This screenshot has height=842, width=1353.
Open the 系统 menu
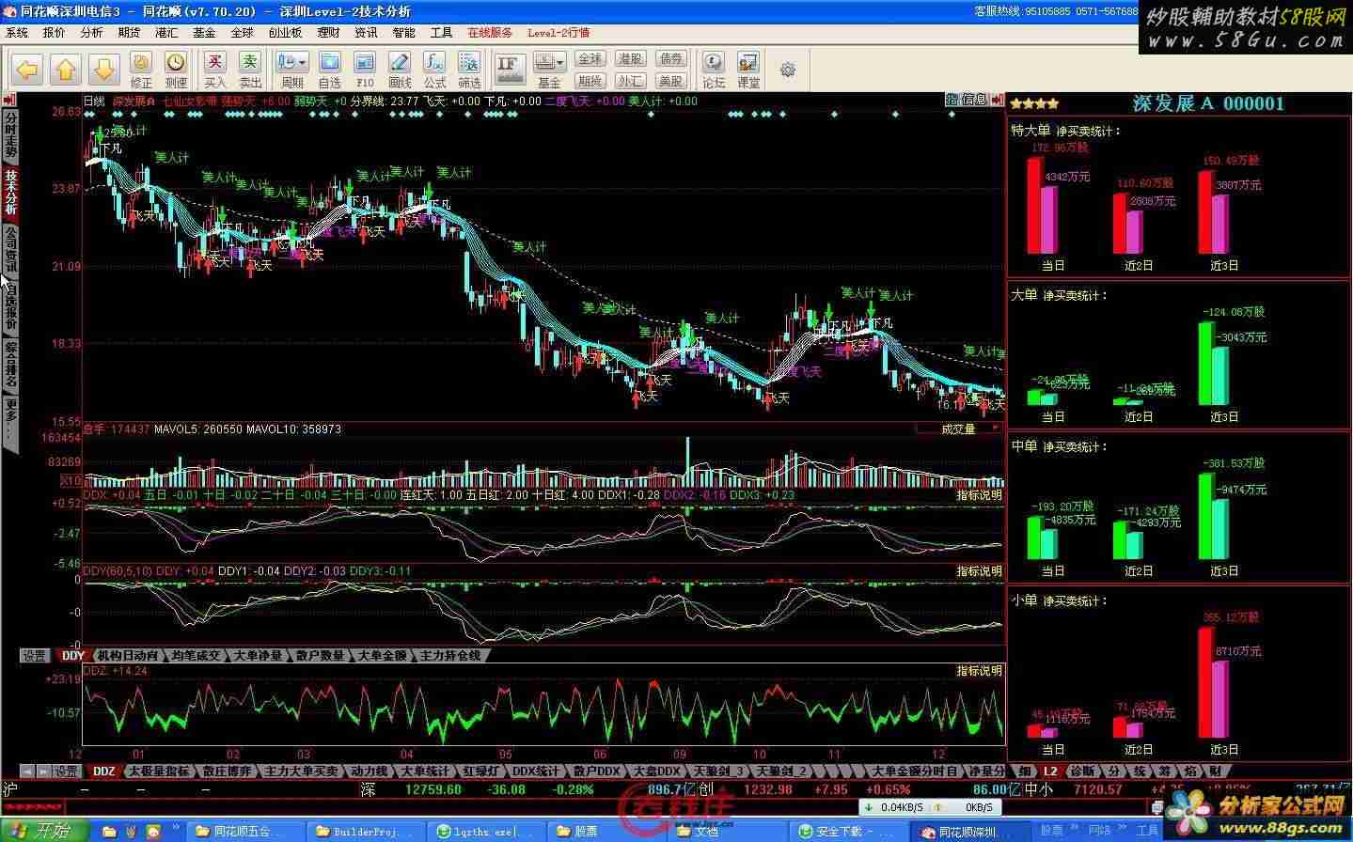pos(17,33)
